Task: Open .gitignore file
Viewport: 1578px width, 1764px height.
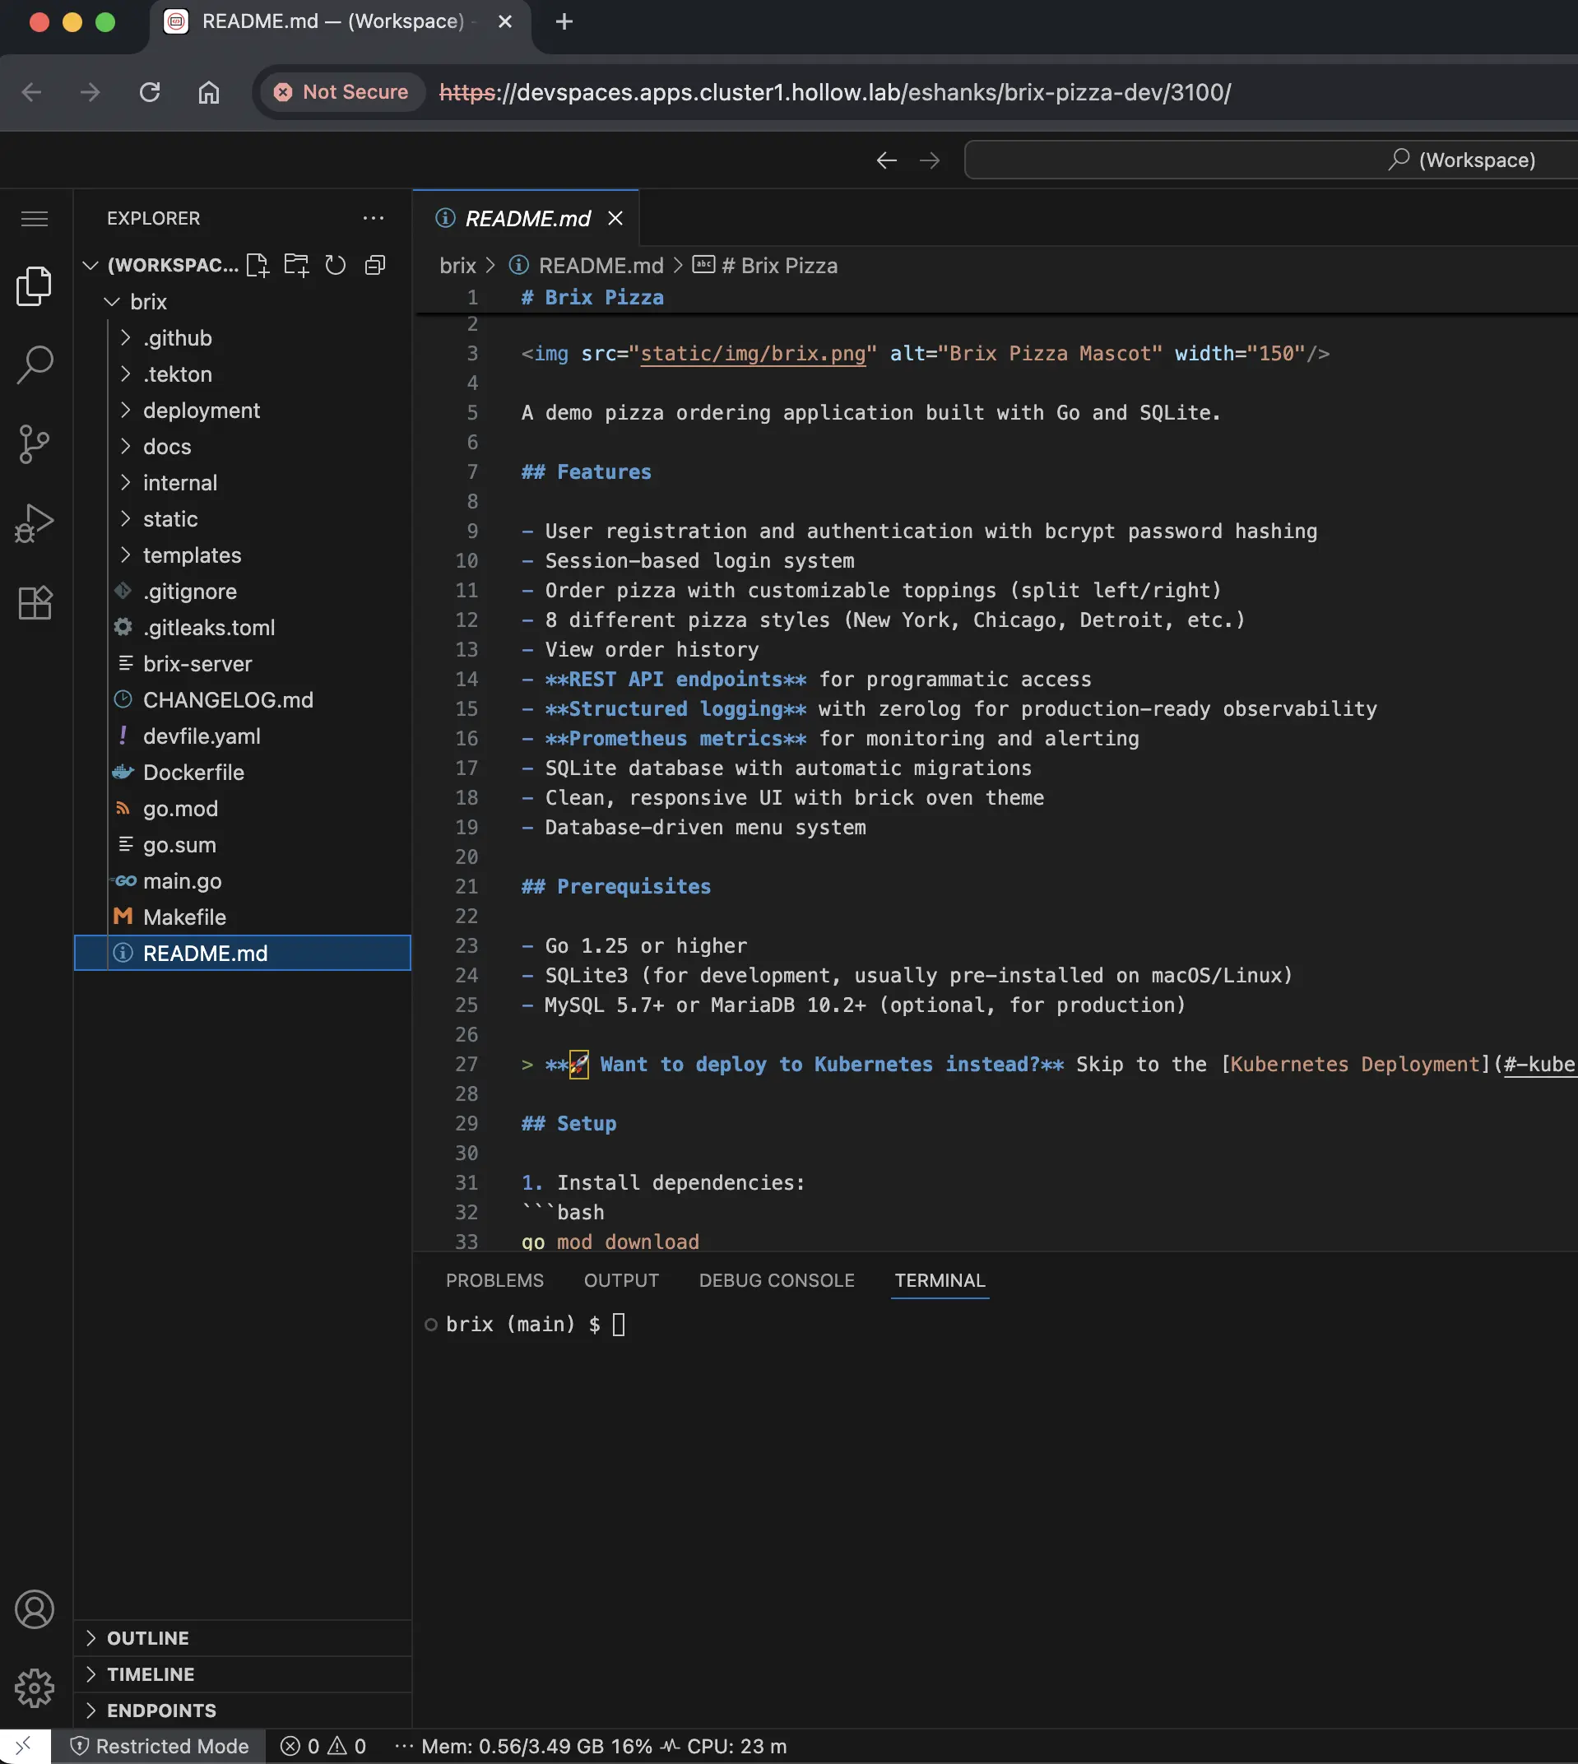Action: point(243,592)
